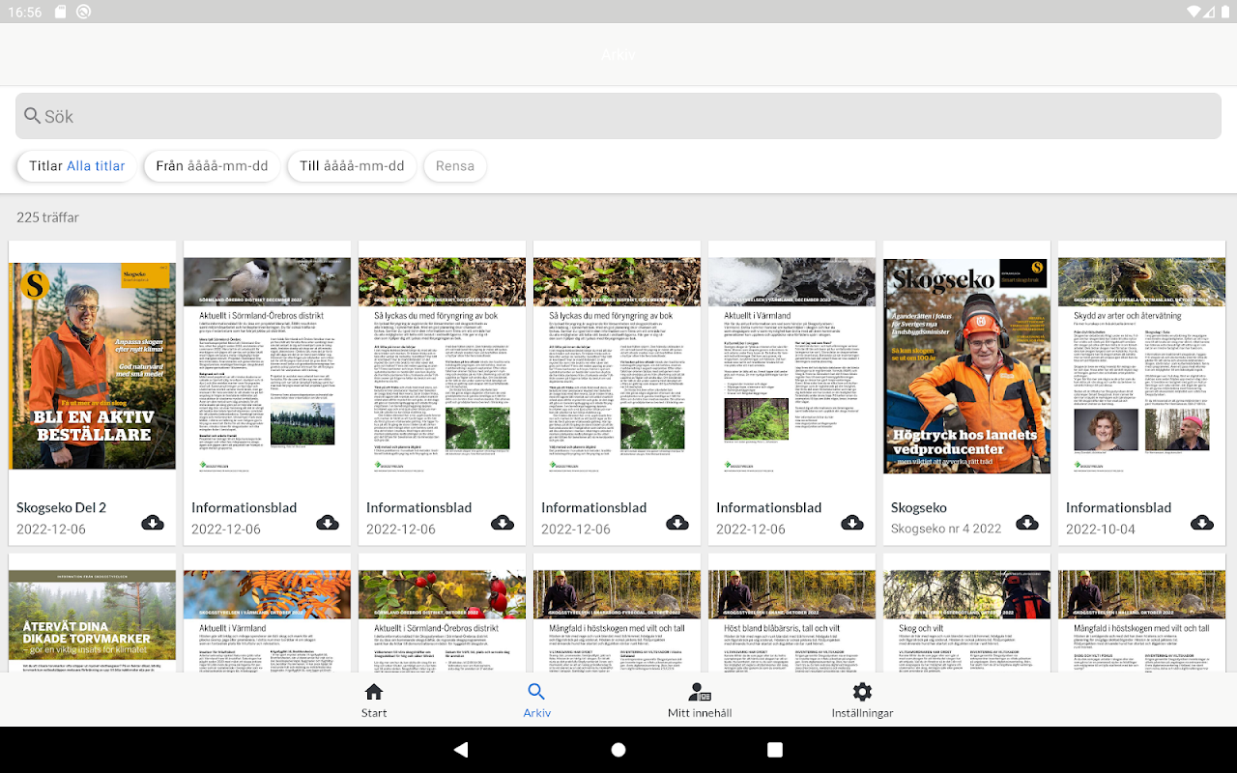Open Höst bland blåbärsris, tall och vilt
1237x773 pixels.
tap(792, 621)
